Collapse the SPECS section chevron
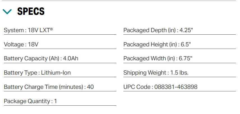 7,12
